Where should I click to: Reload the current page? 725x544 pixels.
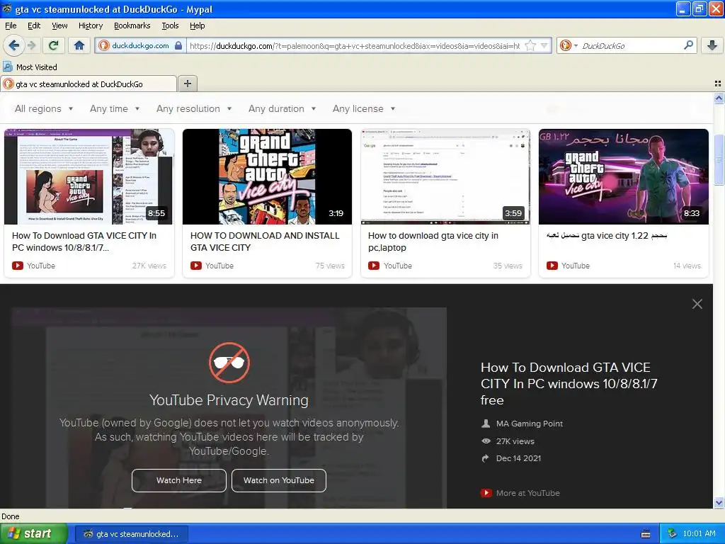(x=54, y=45)
